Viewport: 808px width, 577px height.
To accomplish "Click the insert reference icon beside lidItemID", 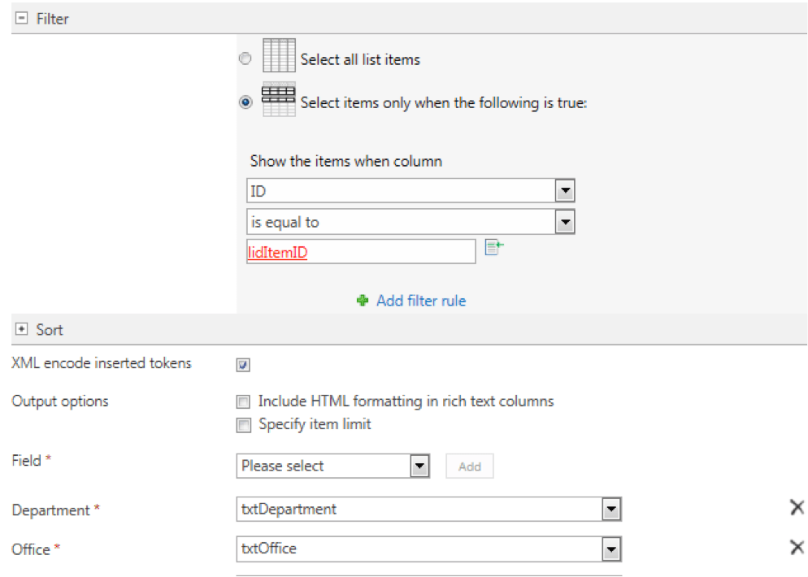I will coord(494,248).
